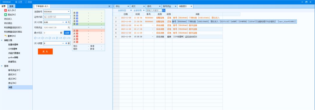Select the 15:05:08 message row
Screen dimensions: 315x110
coord(167,36)
